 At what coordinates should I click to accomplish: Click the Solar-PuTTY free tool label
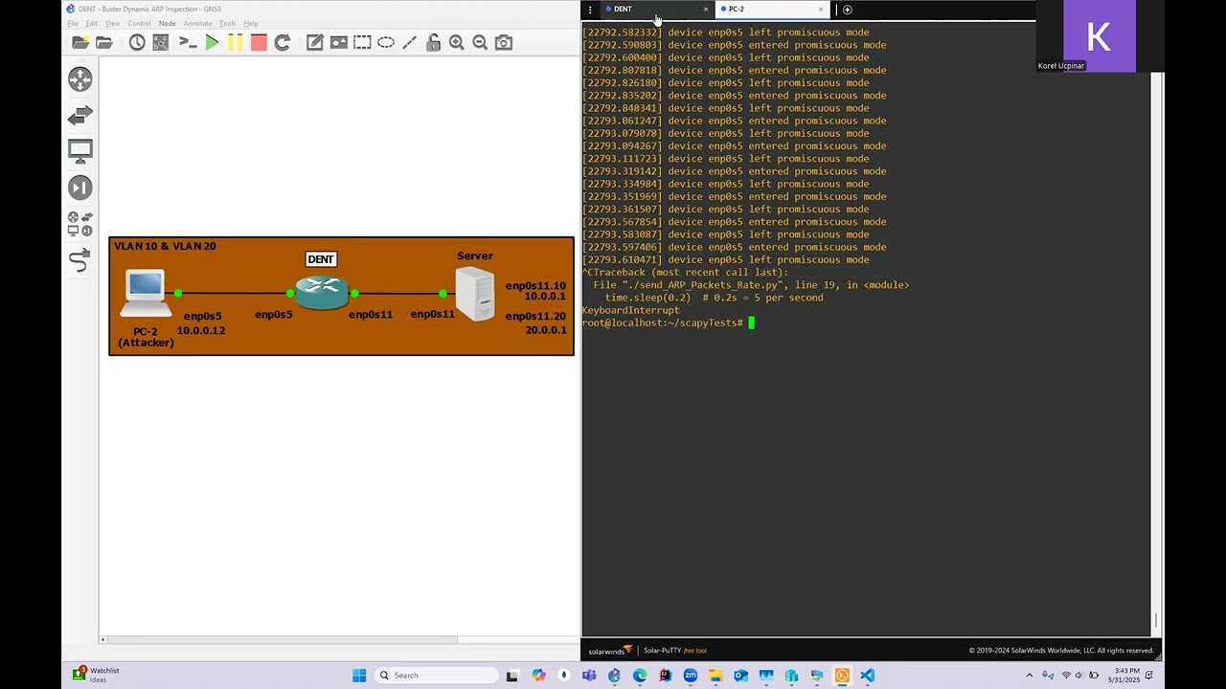coord(674,651)
